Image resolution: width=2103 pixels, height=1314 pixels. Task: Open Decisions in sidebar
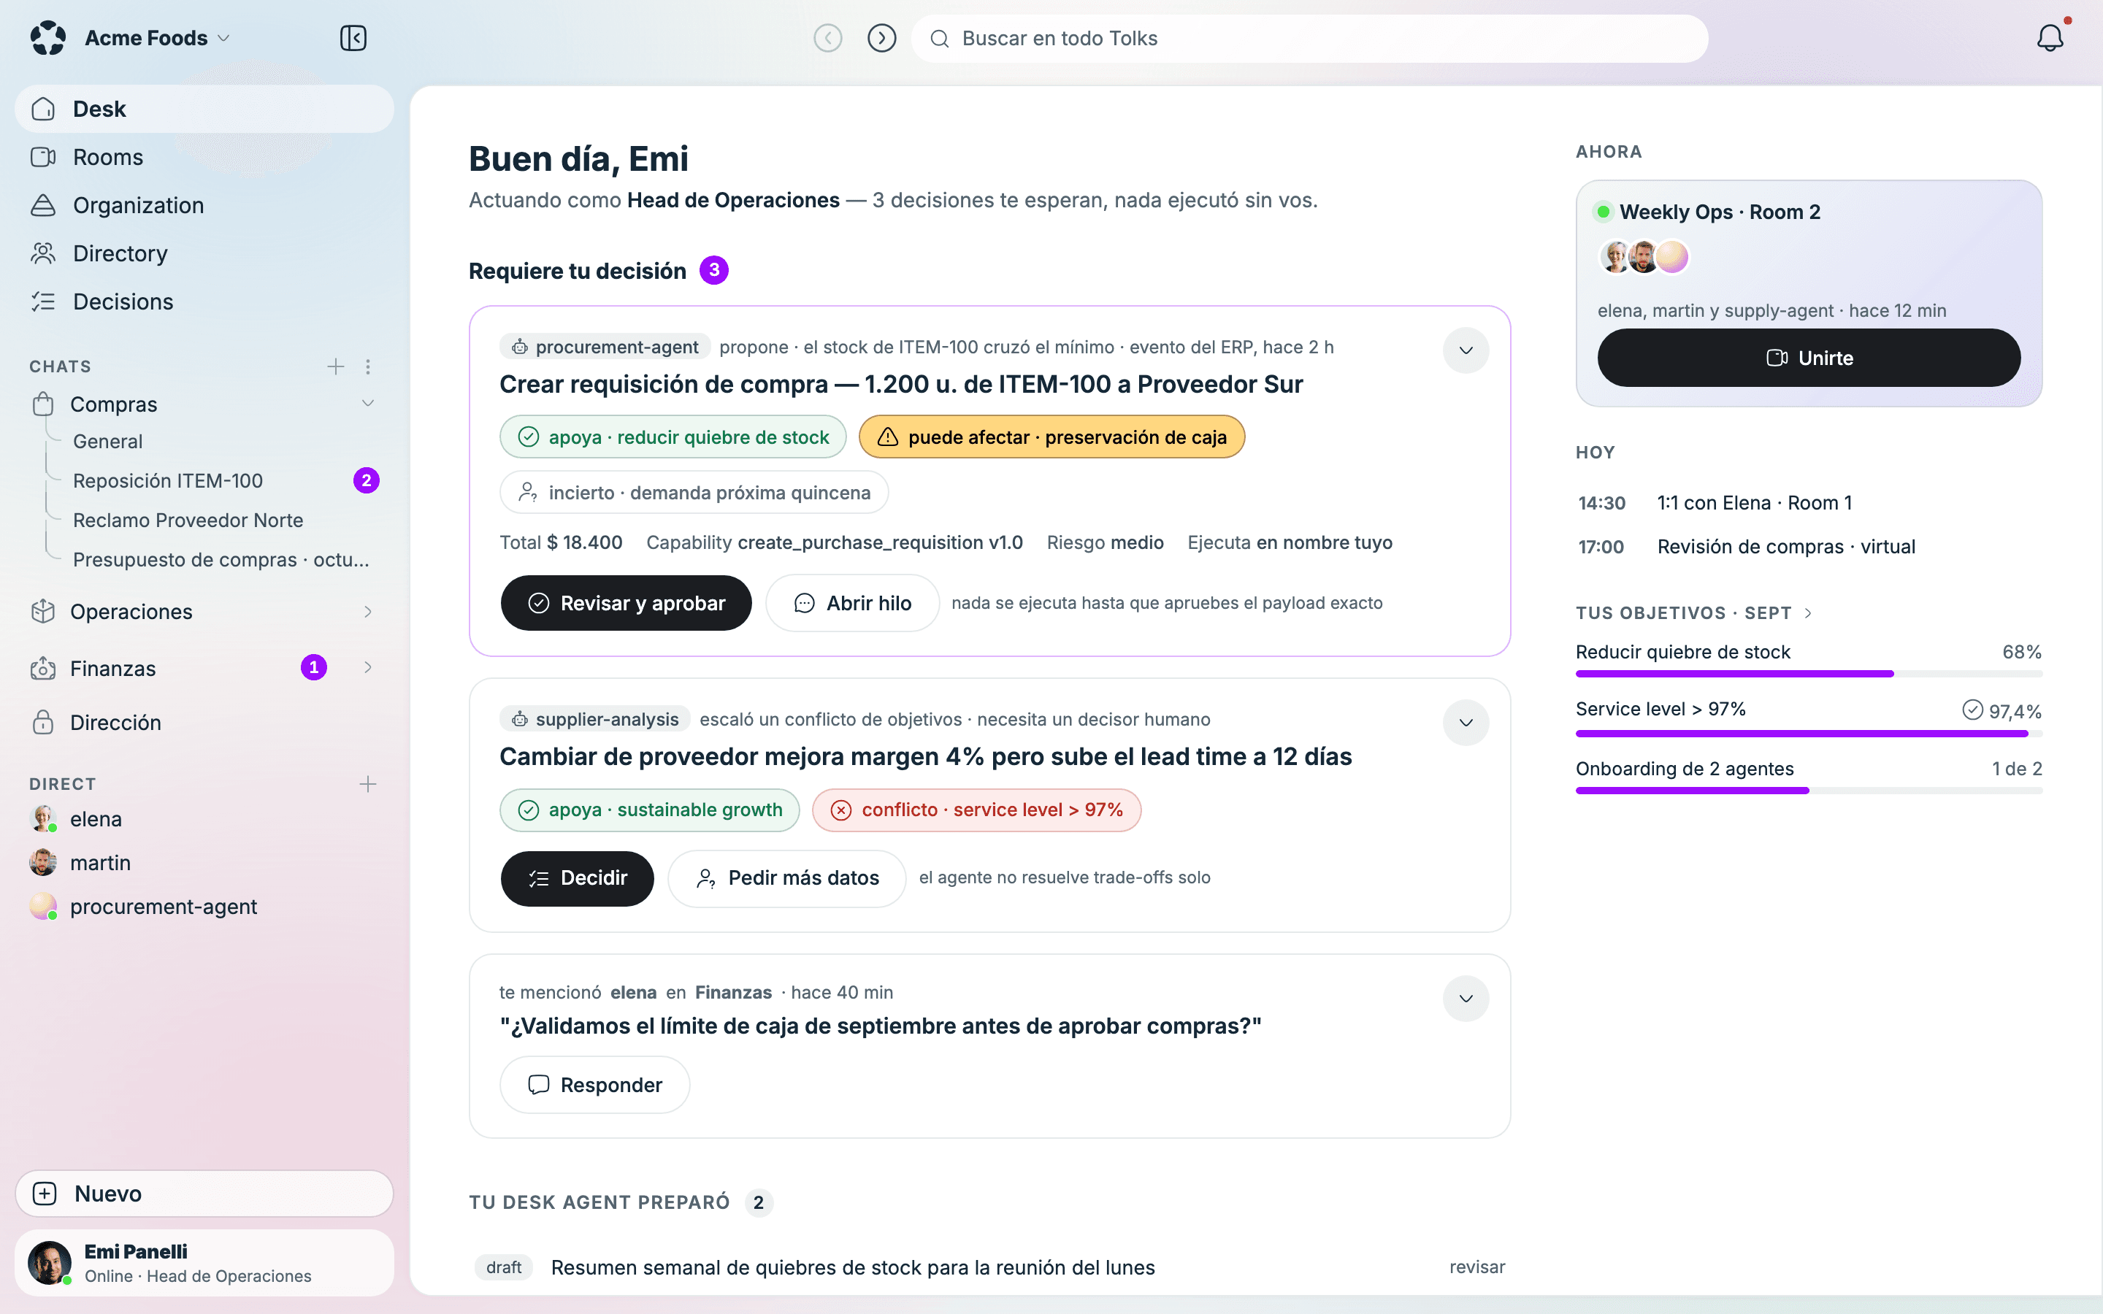click(204, 301)
